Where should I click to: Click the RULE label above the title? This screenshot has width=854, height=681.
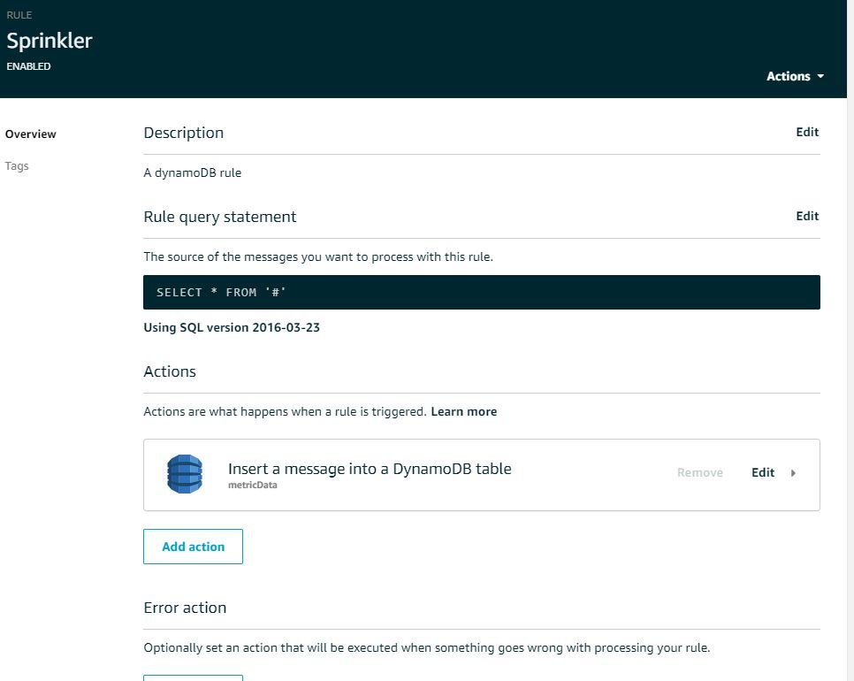19,15
